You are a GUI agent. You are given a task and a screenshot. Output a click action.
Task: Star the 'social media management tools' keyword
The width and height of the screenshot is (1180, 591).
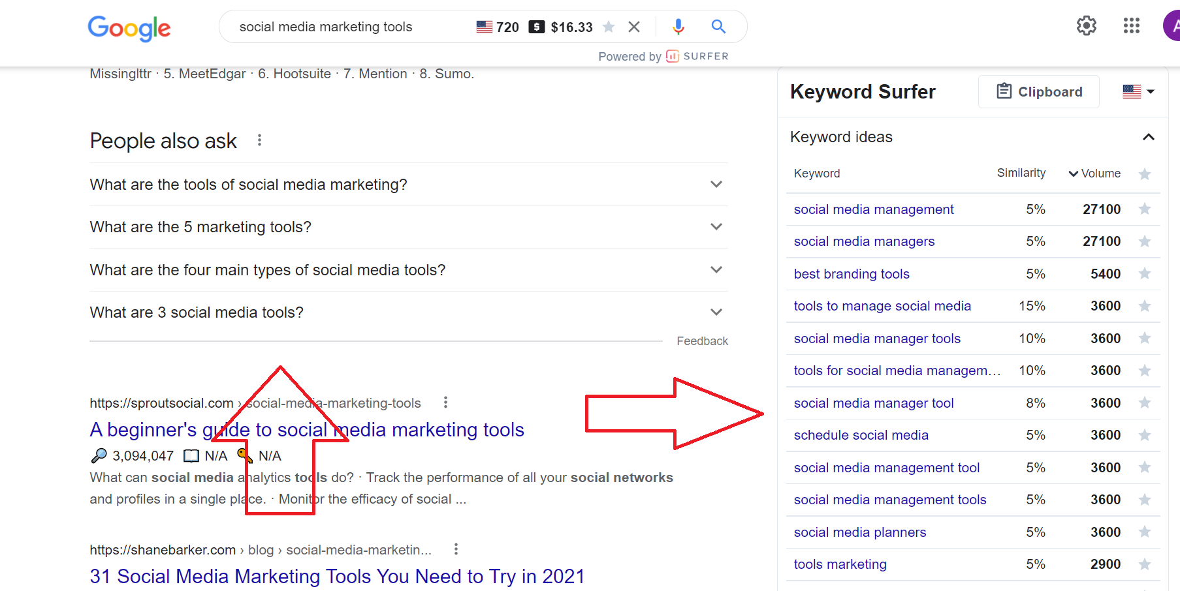pos(1144,500)
